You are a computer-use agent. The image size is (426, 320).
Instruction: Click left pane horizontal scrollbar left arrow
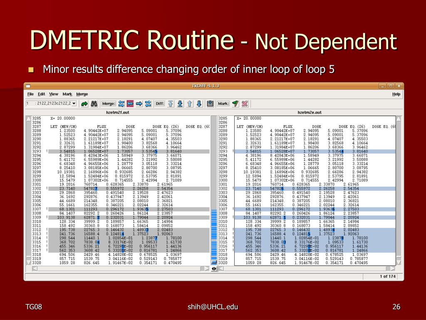coord(35,269)
